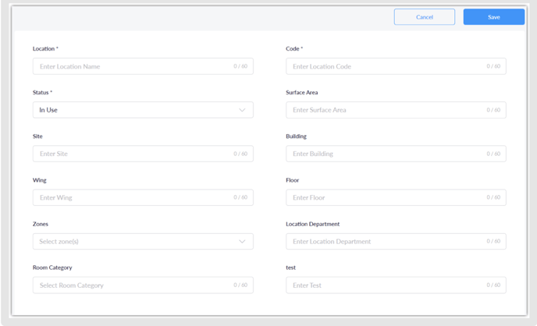Click into the Enter Wing field
537x326 pixels.
tap(143, 197)
